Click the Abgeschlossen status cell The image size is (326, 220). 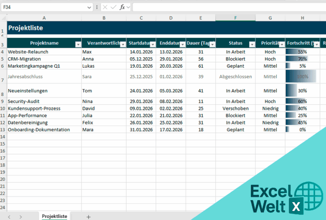pyautogui.click(x=236, y=77)
